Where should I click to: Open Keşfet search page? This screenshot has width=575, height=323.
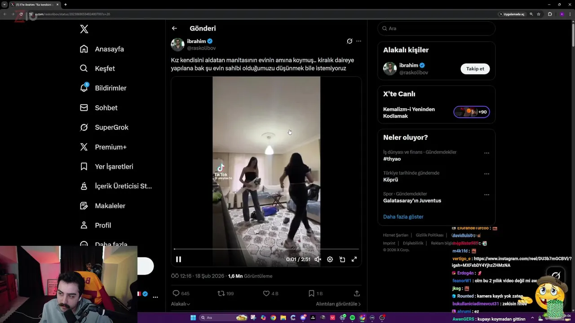coord(97,69)
